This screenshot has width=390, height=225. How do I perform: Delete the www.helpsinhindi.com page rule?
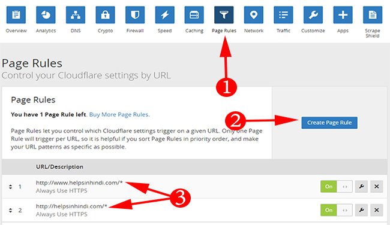coord(377,187)
